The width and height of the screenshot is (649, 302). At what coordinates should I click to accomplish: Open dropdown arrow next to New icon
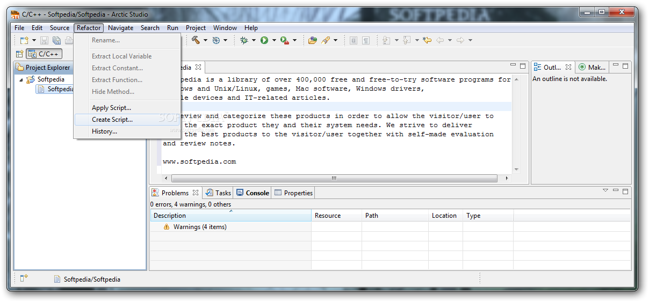point(34,40)
